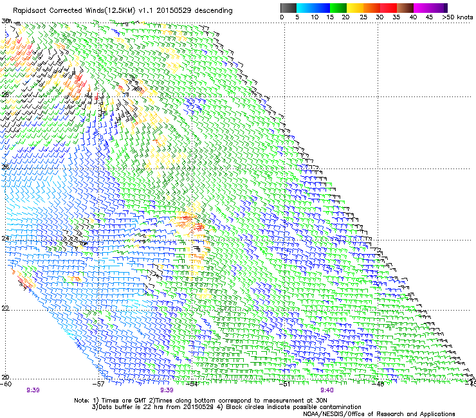Click the 9:39 time label near -54
The width and height of the screenshot is (476, 418).
pyautogui.click(x=167, y=390)
